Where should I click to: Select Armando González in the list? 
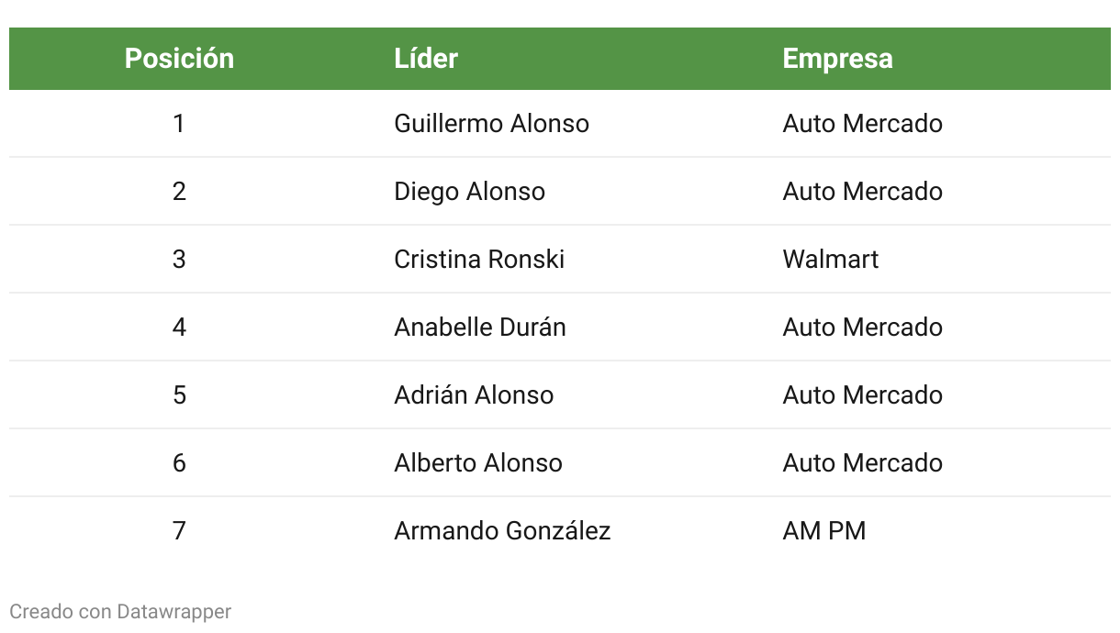(502, 531)
